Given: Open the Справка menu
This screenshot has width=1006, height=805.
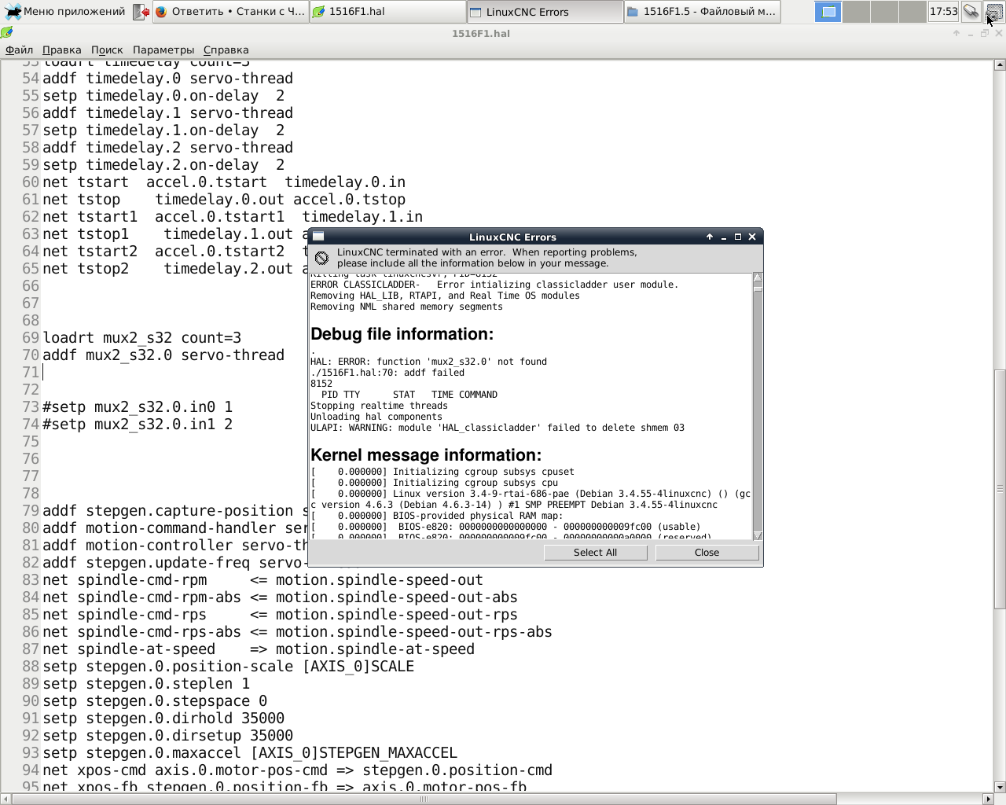Looking at the screenshot, I should [226, 50].
